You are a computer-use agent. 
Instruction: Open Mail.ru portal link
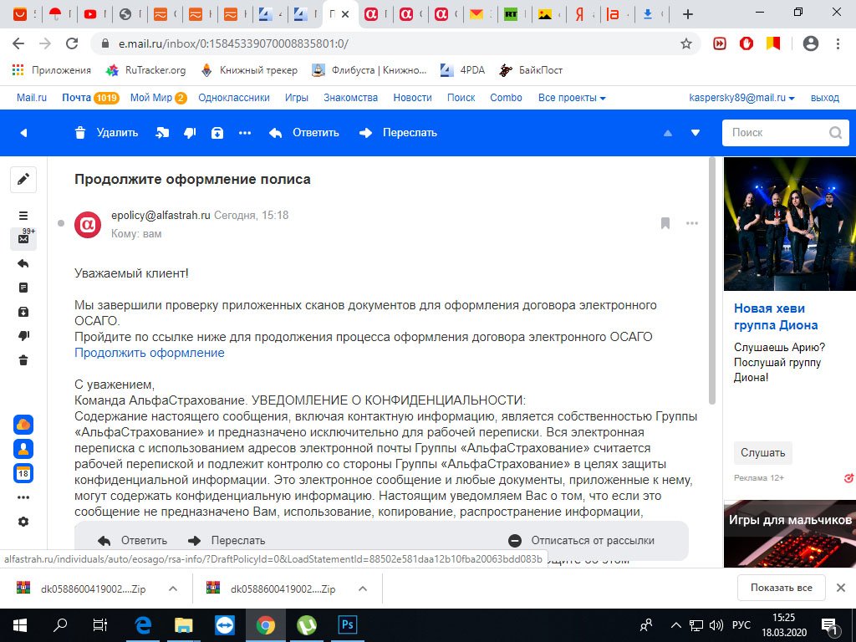(x=32, y=98)
